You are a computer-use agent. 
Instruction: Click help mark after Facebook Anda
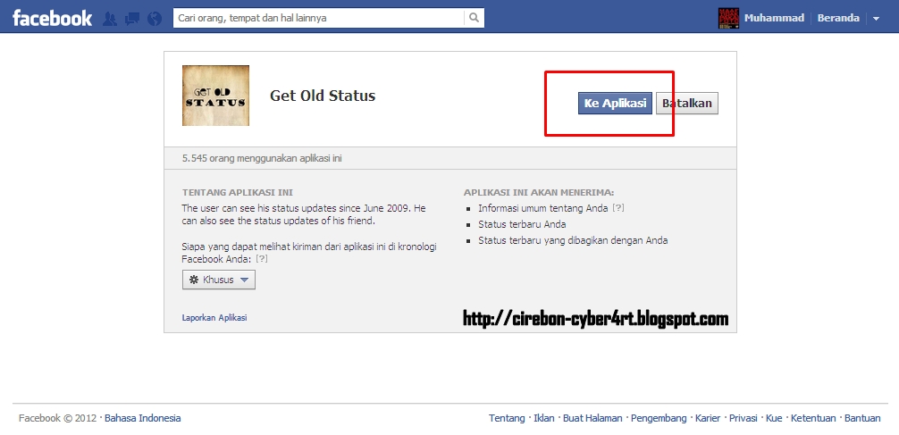click(262, 259)
